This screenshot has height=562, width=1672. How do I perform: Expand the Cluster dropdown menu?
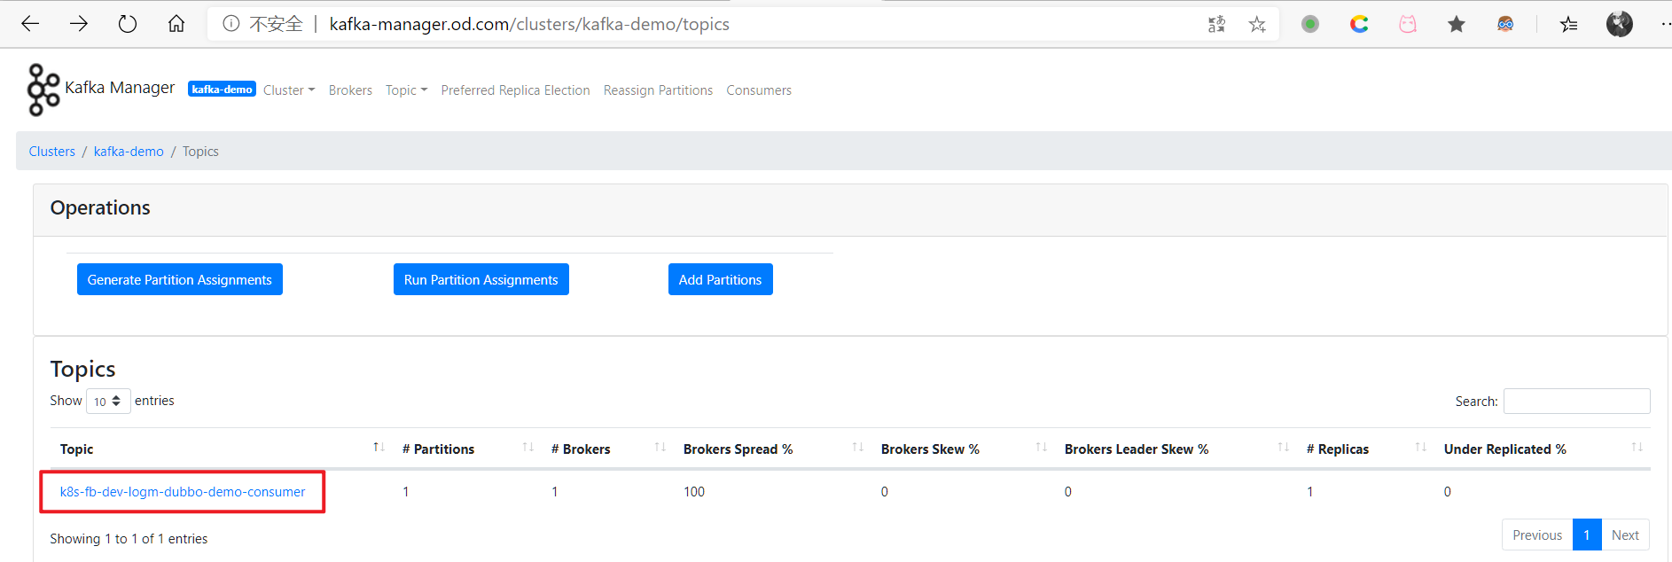[x=289, y=90]
